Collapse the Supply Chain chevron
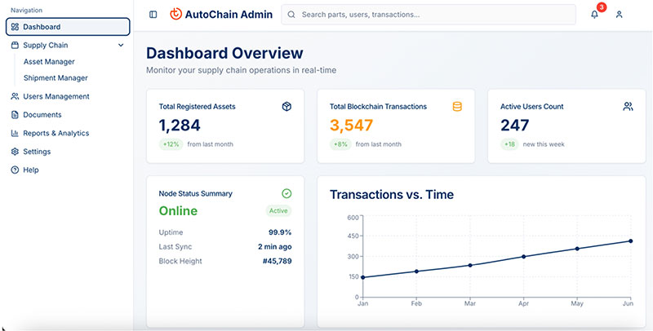This screenshot has height=331, width=653. pyautogui.click(x=121, y=46)
